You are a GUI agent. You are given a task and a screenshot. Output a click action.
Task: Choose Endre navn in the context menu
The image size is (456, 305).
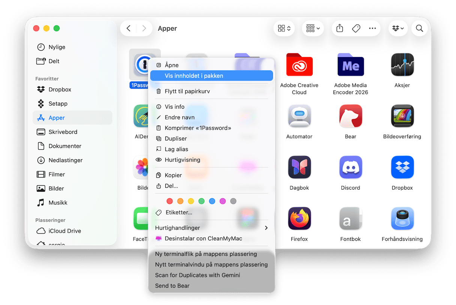coord(212,117)
